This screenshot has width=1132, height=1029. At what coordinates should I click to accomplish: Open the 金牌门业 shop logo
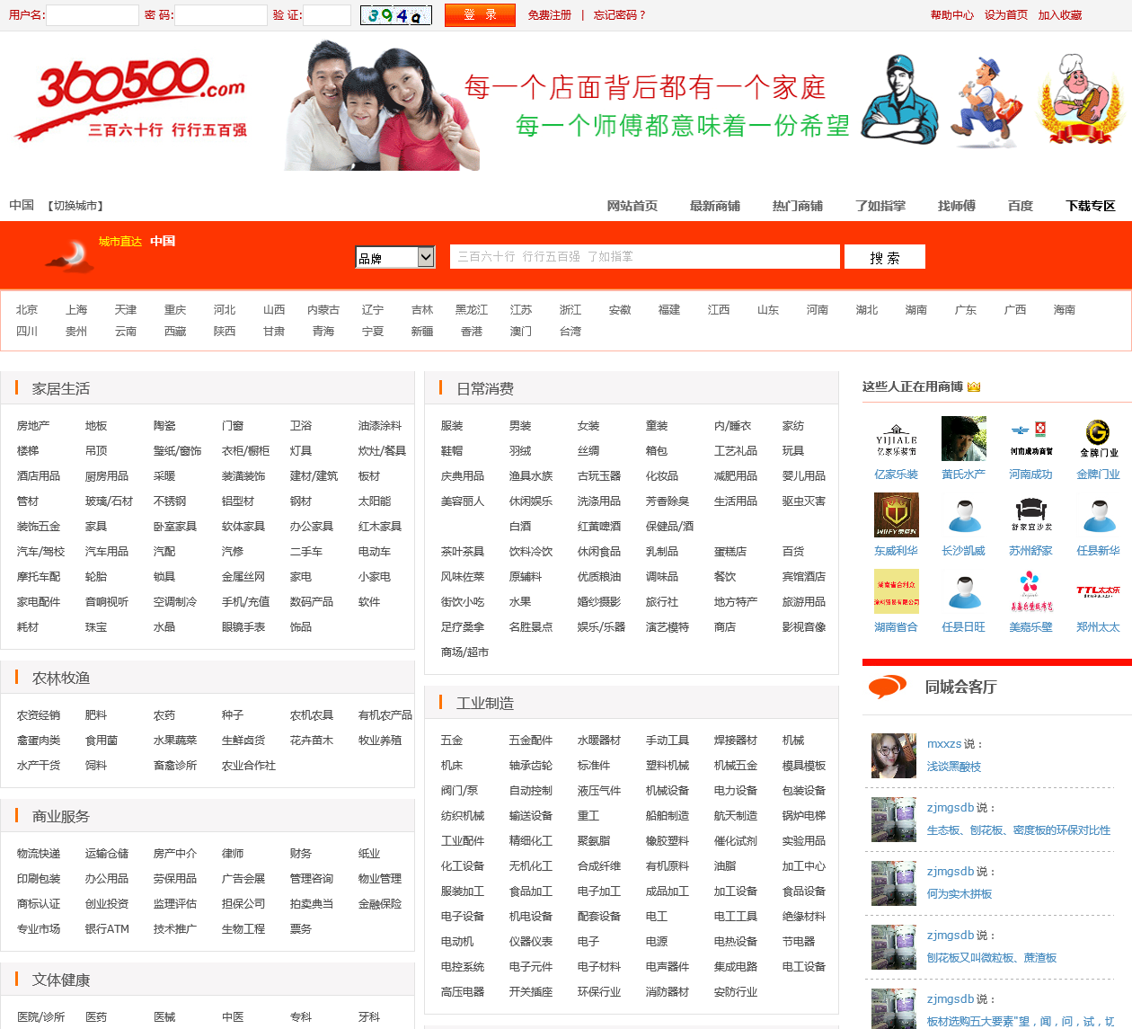pyautogui.click(x=1098, y=439)
